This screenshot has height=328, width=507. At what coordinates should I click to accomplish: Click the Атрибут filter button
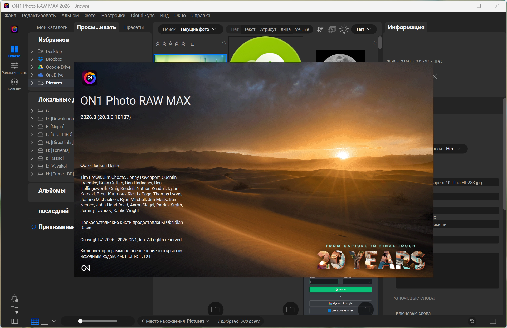268,29
